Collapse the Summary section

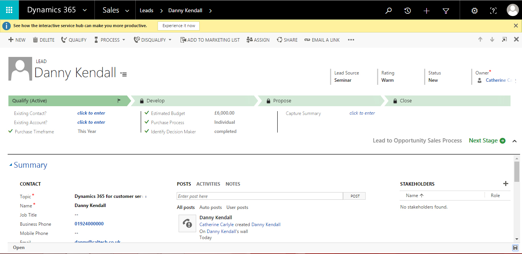11,165
